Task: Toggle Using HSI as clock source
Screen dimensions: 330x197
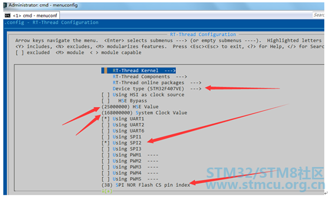Action: pyautogui.click(x=143, y=95)
